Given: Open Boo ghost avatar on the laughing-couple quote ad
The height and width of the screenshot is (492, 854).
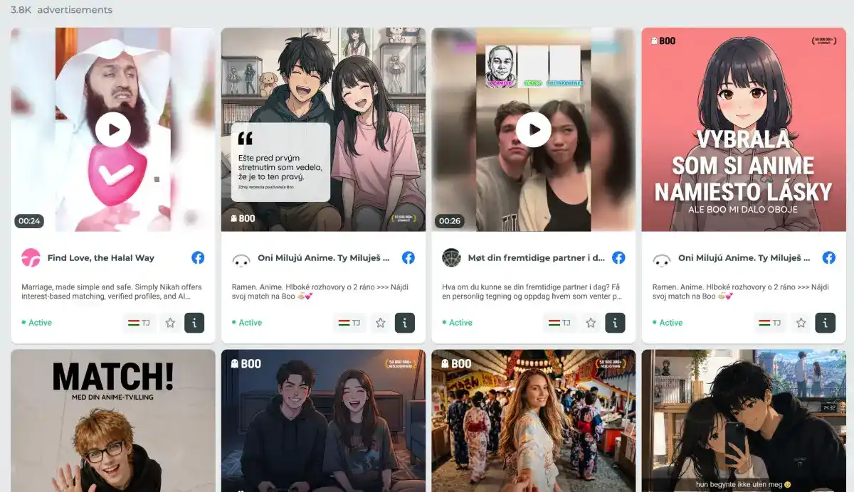Looking at the screenshot, I should tap(241, 259).
